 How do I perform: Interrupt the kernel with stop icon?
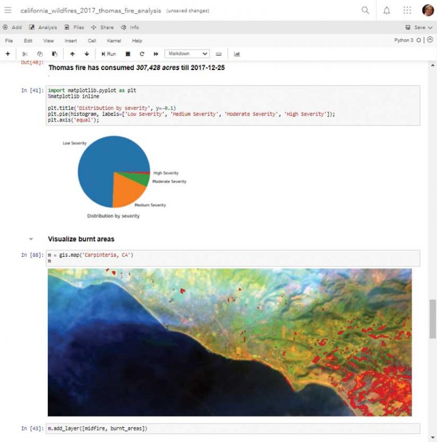point(128,54)
